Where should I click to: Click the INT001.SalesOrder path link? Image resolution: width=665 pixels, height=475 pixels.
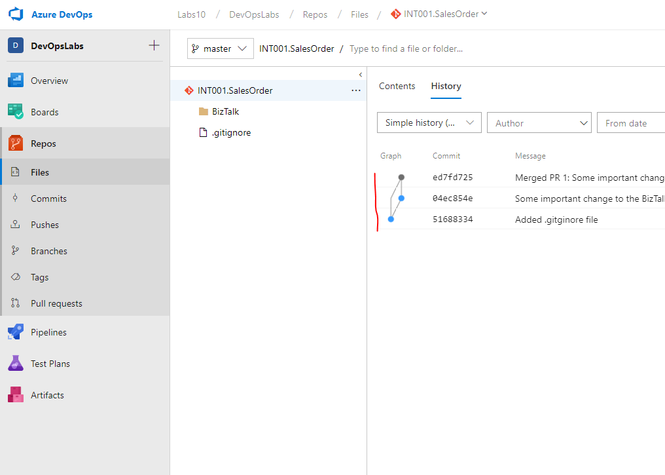[x=297, y=49]
